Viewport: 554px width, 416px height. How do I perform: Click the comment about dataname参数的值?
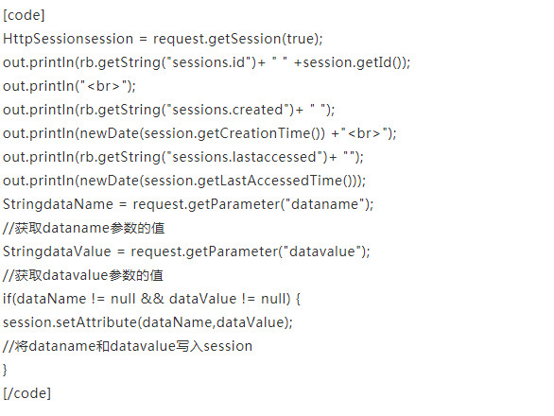coord(84,228)
